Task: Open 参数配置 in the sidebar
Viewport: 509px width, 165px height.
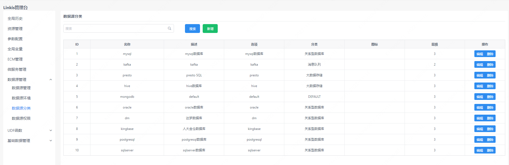Action: pyautogui.click(x=15, y=39)
